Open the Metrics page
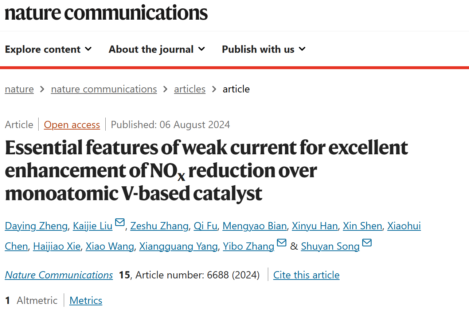Screen dimensions: 469x313 86,300
